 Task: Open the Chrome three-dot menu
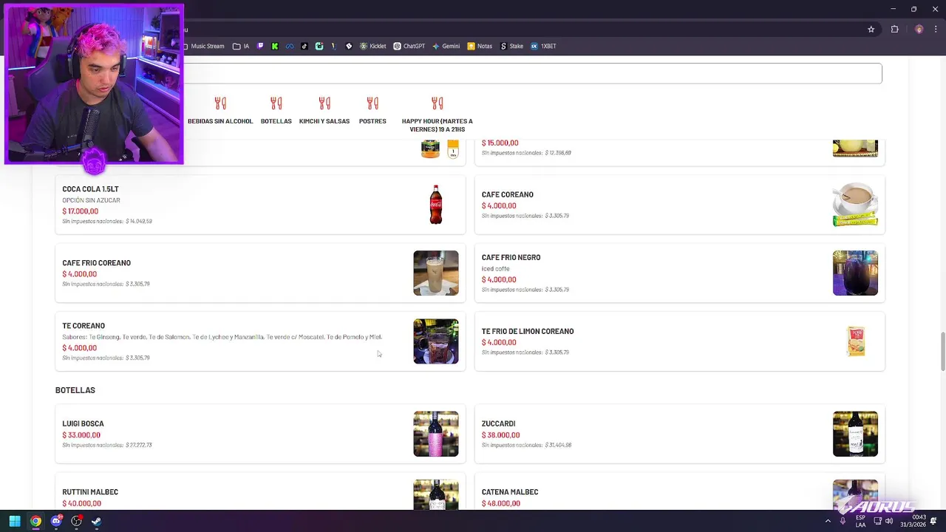tap(936, 30)
